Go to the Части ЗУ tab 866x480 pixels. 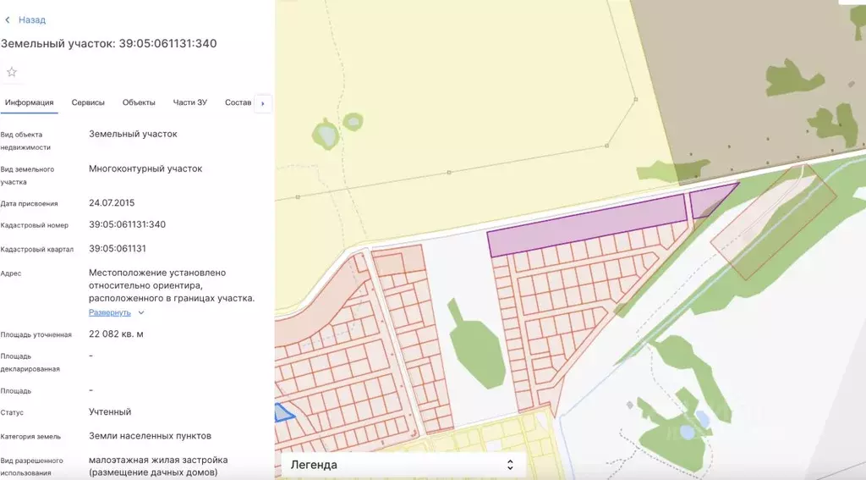[x=189, y=102]
